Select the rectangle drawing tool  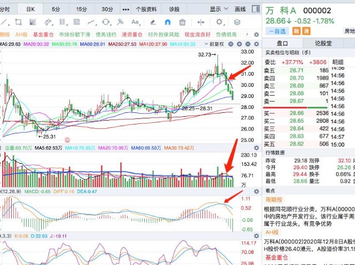coord(18,22)
